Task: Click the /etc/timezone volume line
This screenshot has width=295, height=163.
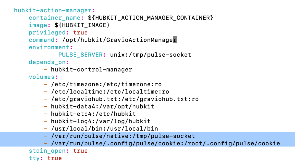Action: 106,84
